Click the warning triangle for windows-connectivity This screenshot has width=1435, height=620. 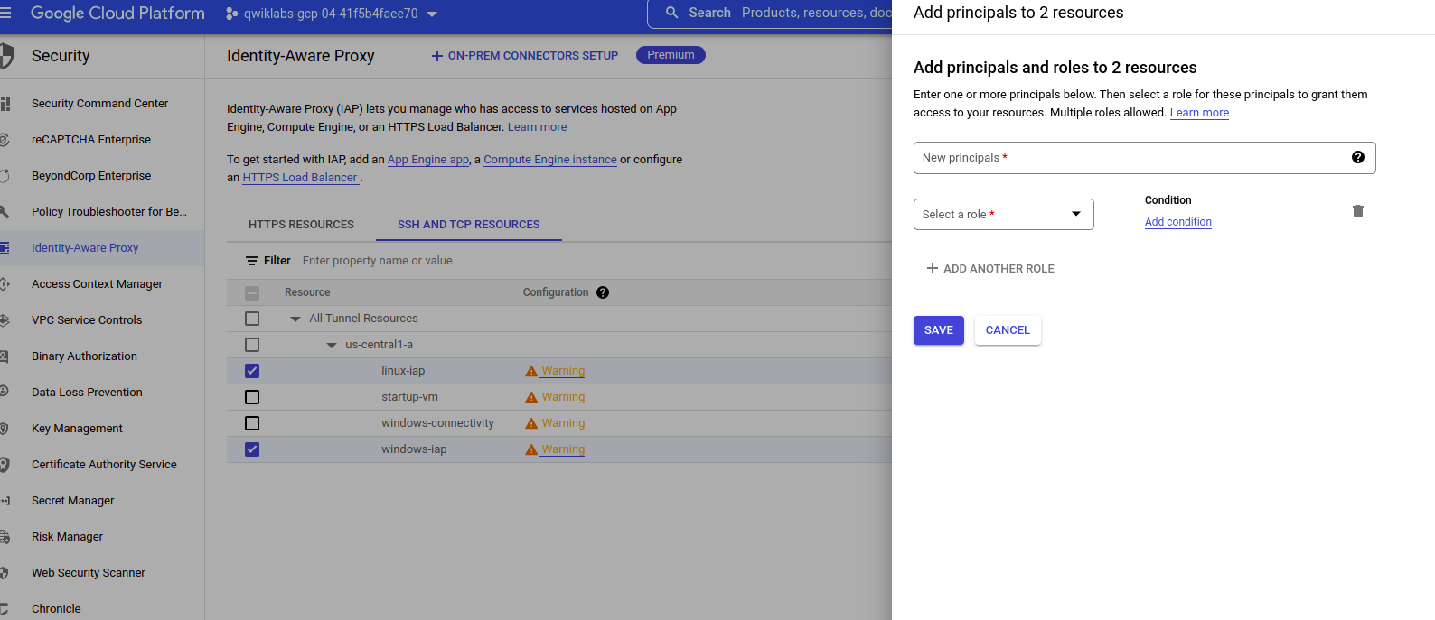[x=531, y=423]
